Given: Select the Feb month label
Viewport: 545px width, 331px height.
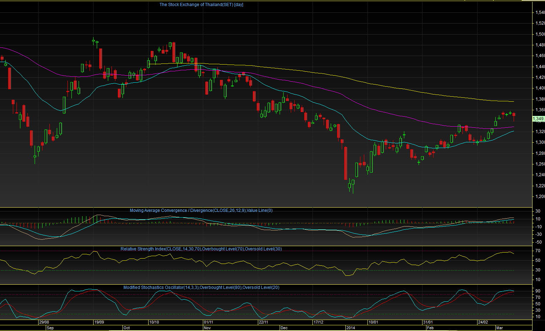Looking at the screenshot, I should [x=430, y=328].
